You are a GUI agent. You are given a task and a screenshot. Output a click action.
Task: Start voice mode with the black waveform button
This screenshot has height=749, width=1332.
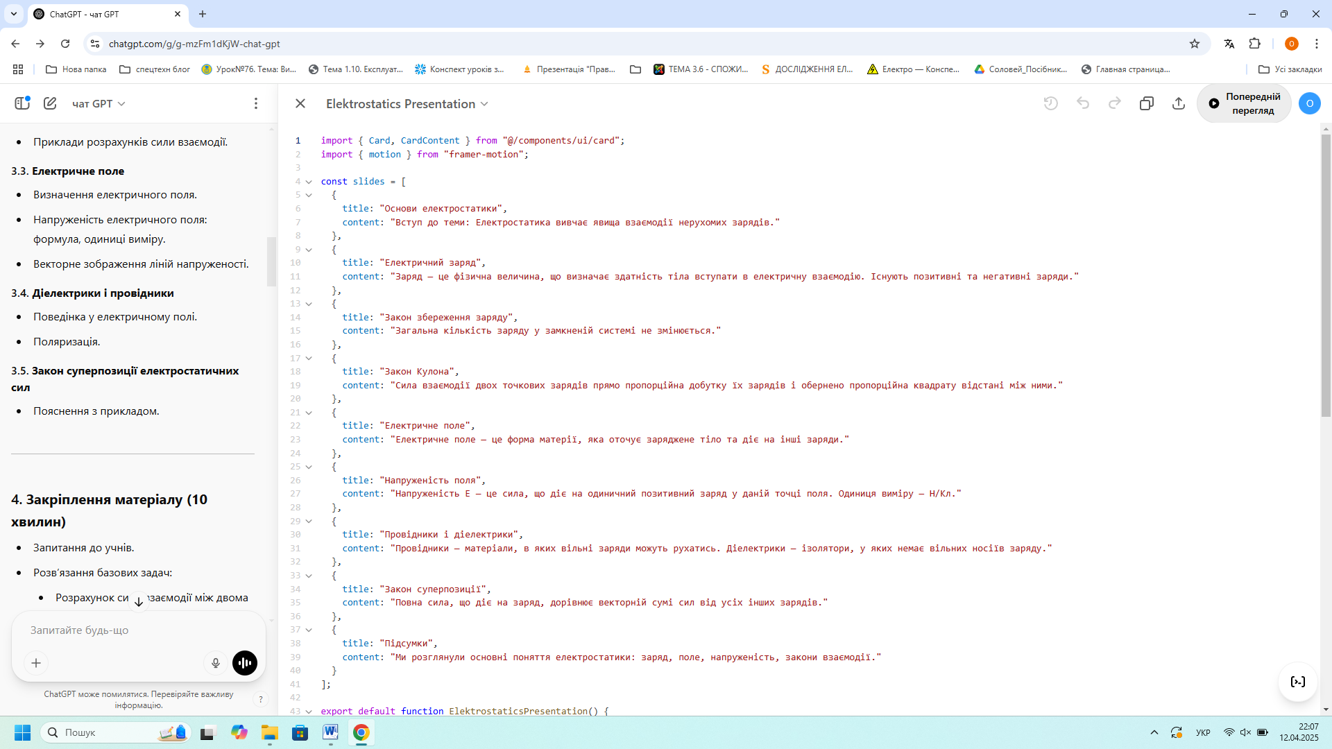pyautogui.click(x=245, y=663)
